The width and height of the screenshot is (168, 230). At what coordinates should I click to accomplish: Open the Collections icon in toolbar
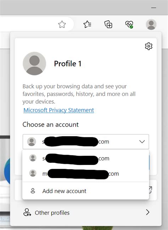[108, 24]
